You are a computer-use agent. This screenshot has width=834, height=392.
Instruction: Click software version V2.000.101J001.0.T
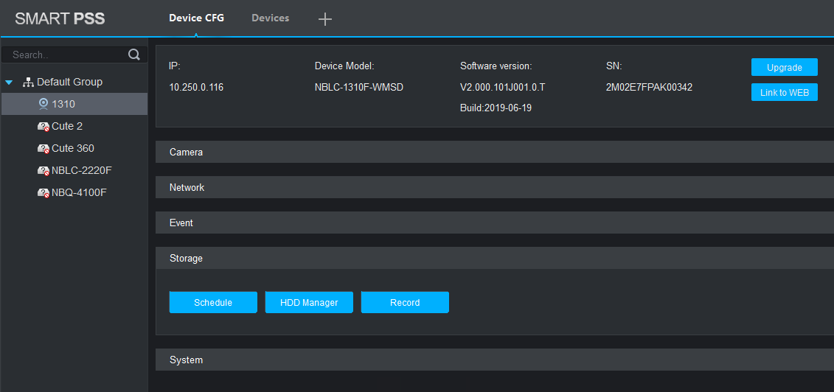[x=503, y=88]
